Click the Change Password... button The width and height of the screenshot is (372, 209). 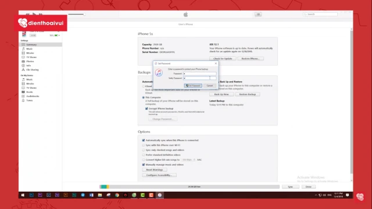click(x=163, y=119)
